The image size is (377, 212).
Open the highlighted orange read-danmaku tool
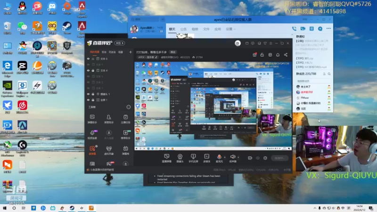[92, 150]
